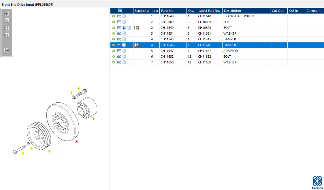Add CRANKSHAFT PULLEY CH11648 to cart

tap(119, 16)
